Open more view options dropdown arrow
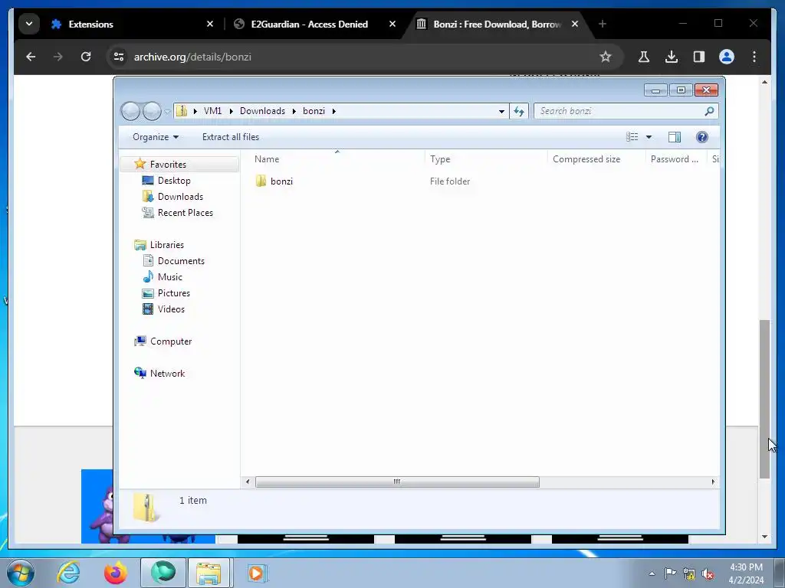Screen dimensions: 785x588 [x=649, y=137]
